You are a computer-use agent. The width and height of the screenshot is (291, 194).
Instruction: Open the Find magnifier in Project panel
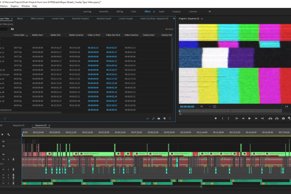(153, 119)
